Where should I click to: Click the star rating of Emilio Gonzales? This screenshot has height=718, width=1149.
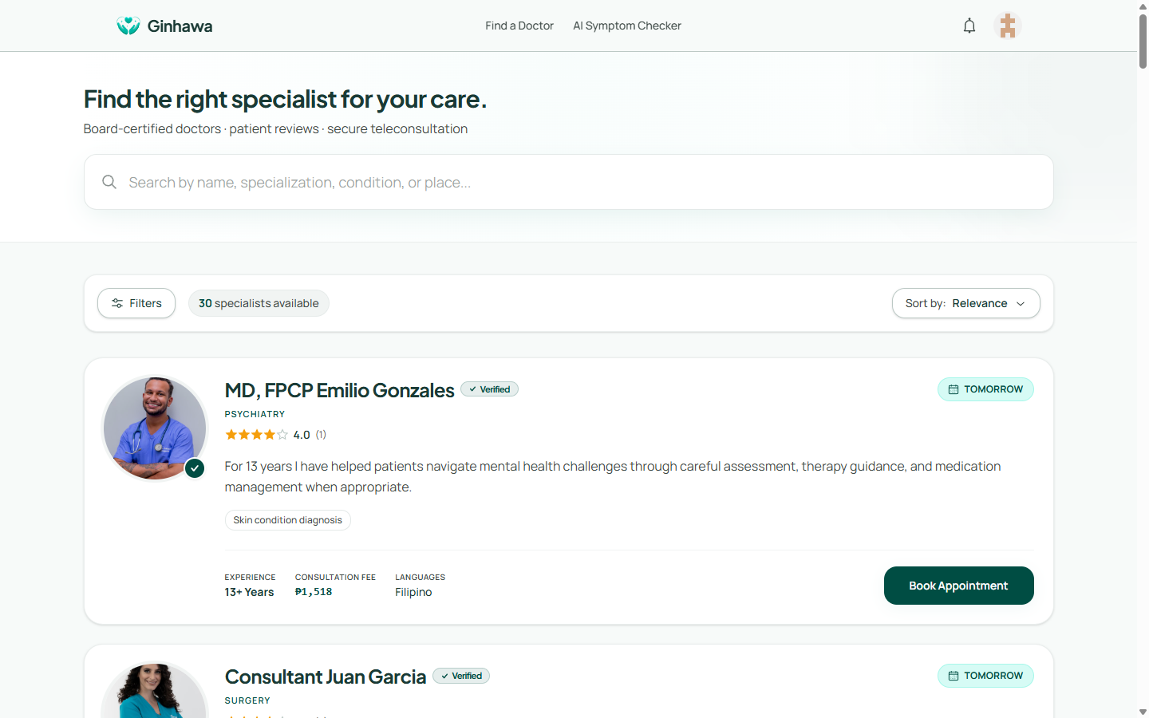click(256, 435)
